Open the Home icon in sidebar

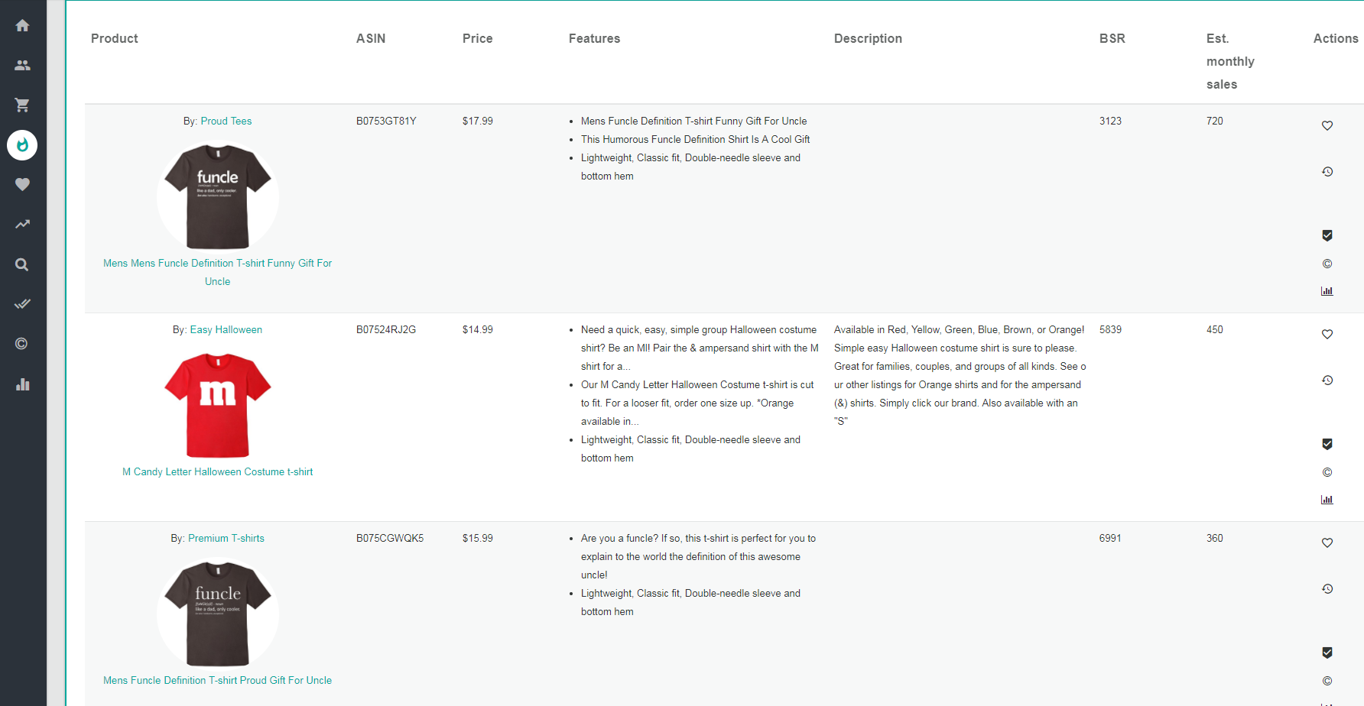coord(22,25)
